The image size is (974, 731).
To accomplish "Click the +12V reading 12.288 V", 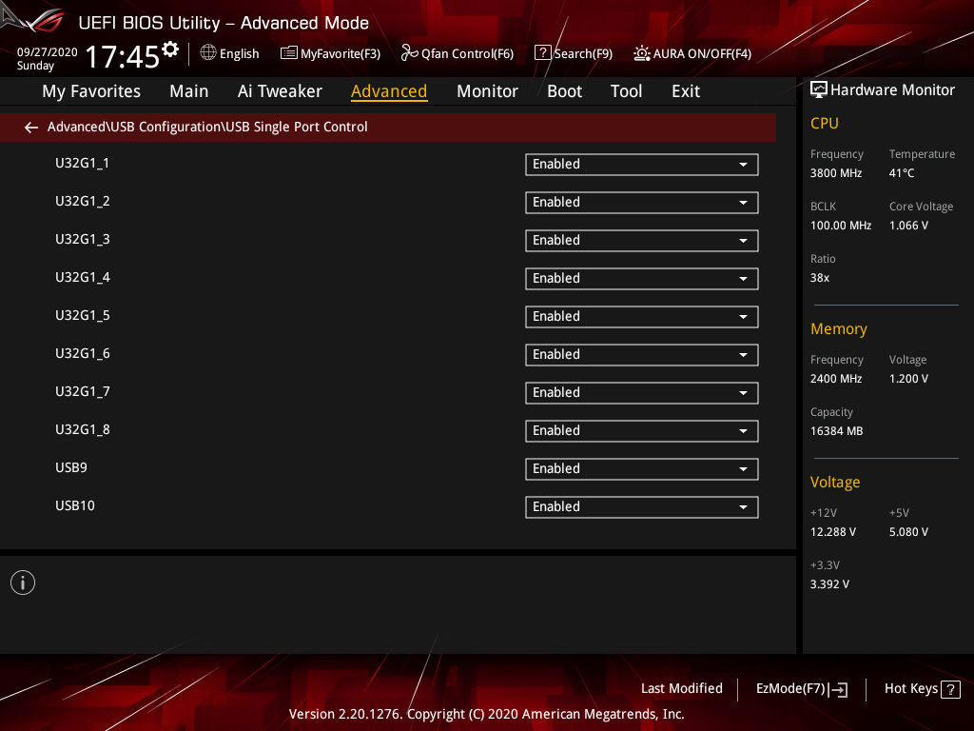I will tap(832, 532).
